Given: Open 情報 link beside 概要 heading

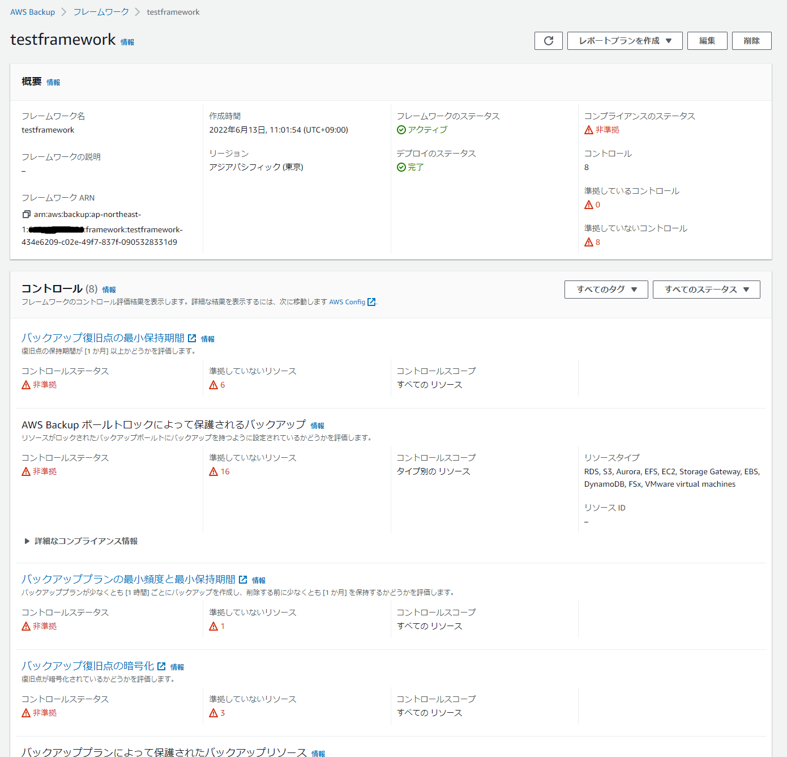Looking at the screenshot, I should click(53, 83).
